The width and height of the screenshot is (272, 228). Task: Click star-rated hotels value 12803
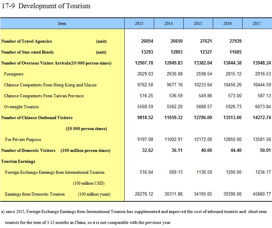tap(176, 52)
